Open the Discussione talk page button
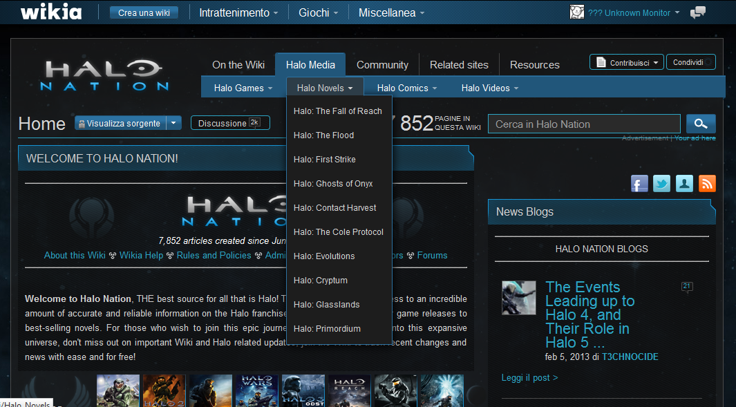 click(230, 123)
